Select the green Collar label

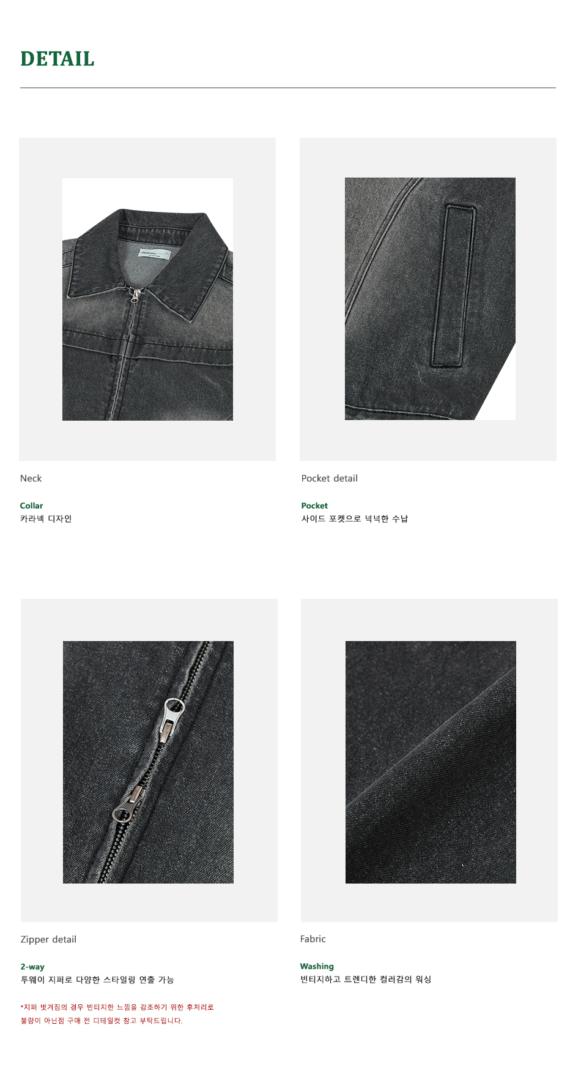pos(32,506)
